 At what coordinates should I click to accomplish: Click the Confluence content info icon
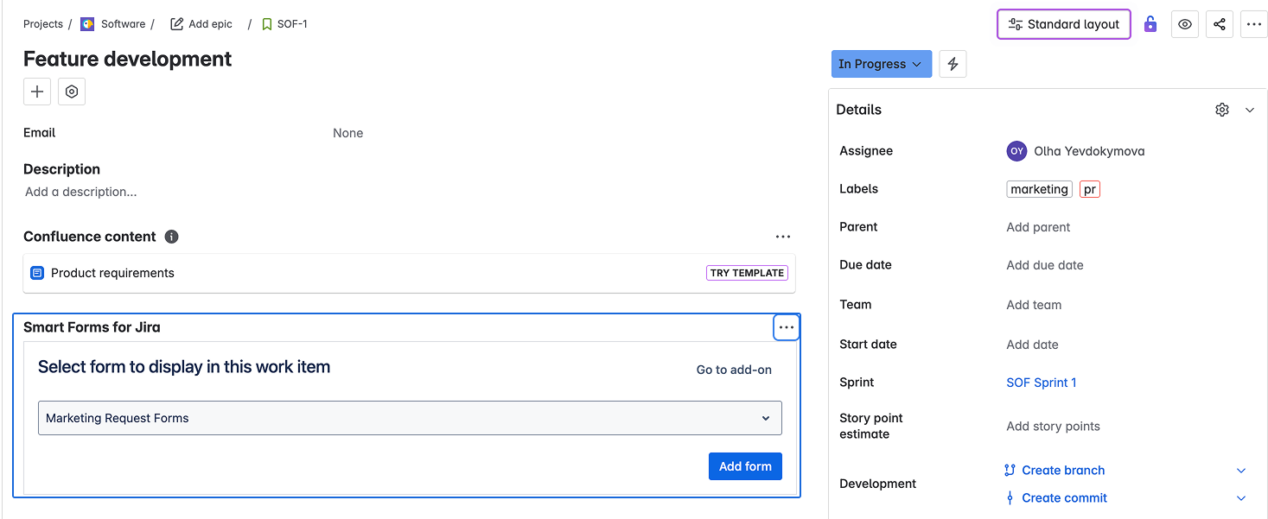coord(171,237)
